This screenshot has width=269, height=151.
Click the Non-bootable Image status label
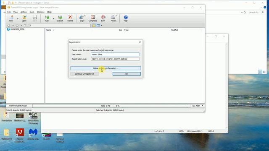pos(18,106)
